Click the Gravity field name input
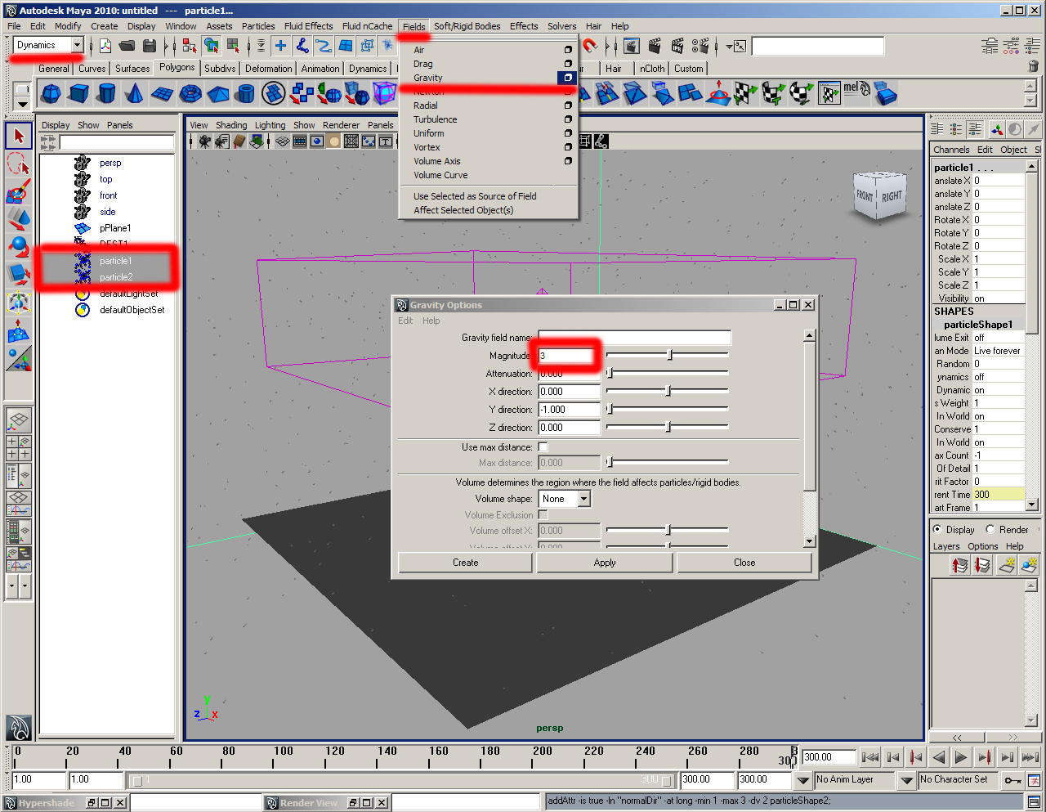This screenshot has height=812, width=1046. pyautogui.click(x=634, y=338)
